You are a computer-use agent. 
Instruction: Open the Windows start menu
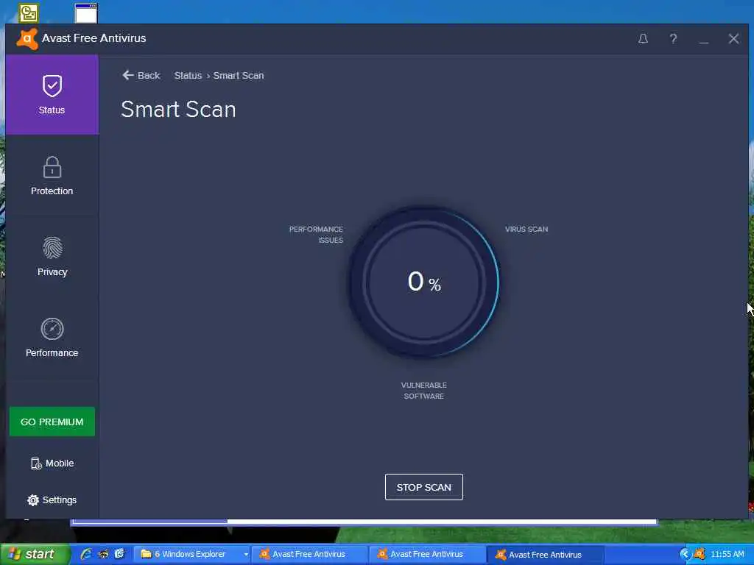click(x=34, y=554)
